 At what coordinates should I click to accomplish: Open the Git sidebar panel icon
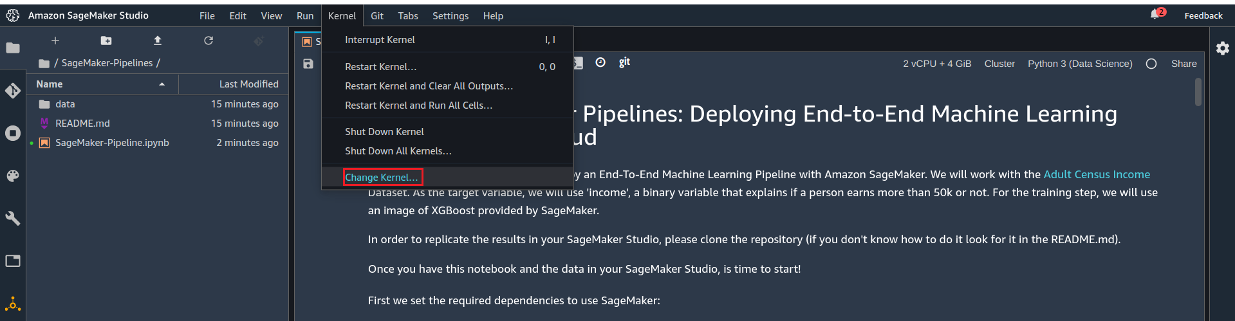pyautogui.click(x=13, y=91)
